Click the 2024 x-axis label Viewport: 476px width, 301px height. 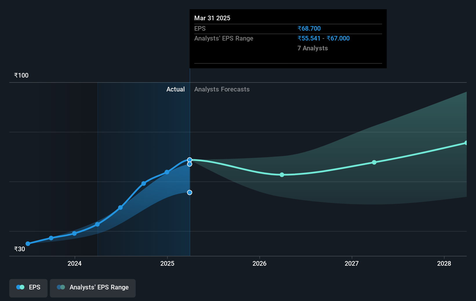pyautogui.click(x=75, y=263)
